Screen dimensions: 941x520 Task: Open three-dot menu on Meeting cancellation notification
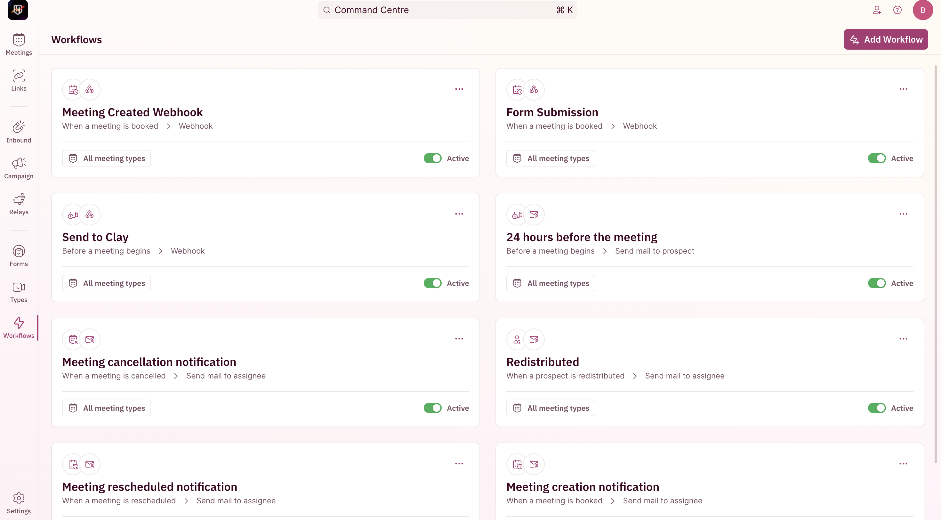[x=459, y=339]
